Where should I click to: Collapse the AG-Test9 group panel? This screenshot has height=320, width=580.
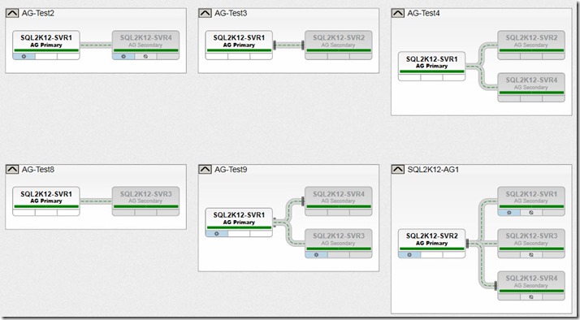point(205,170)
